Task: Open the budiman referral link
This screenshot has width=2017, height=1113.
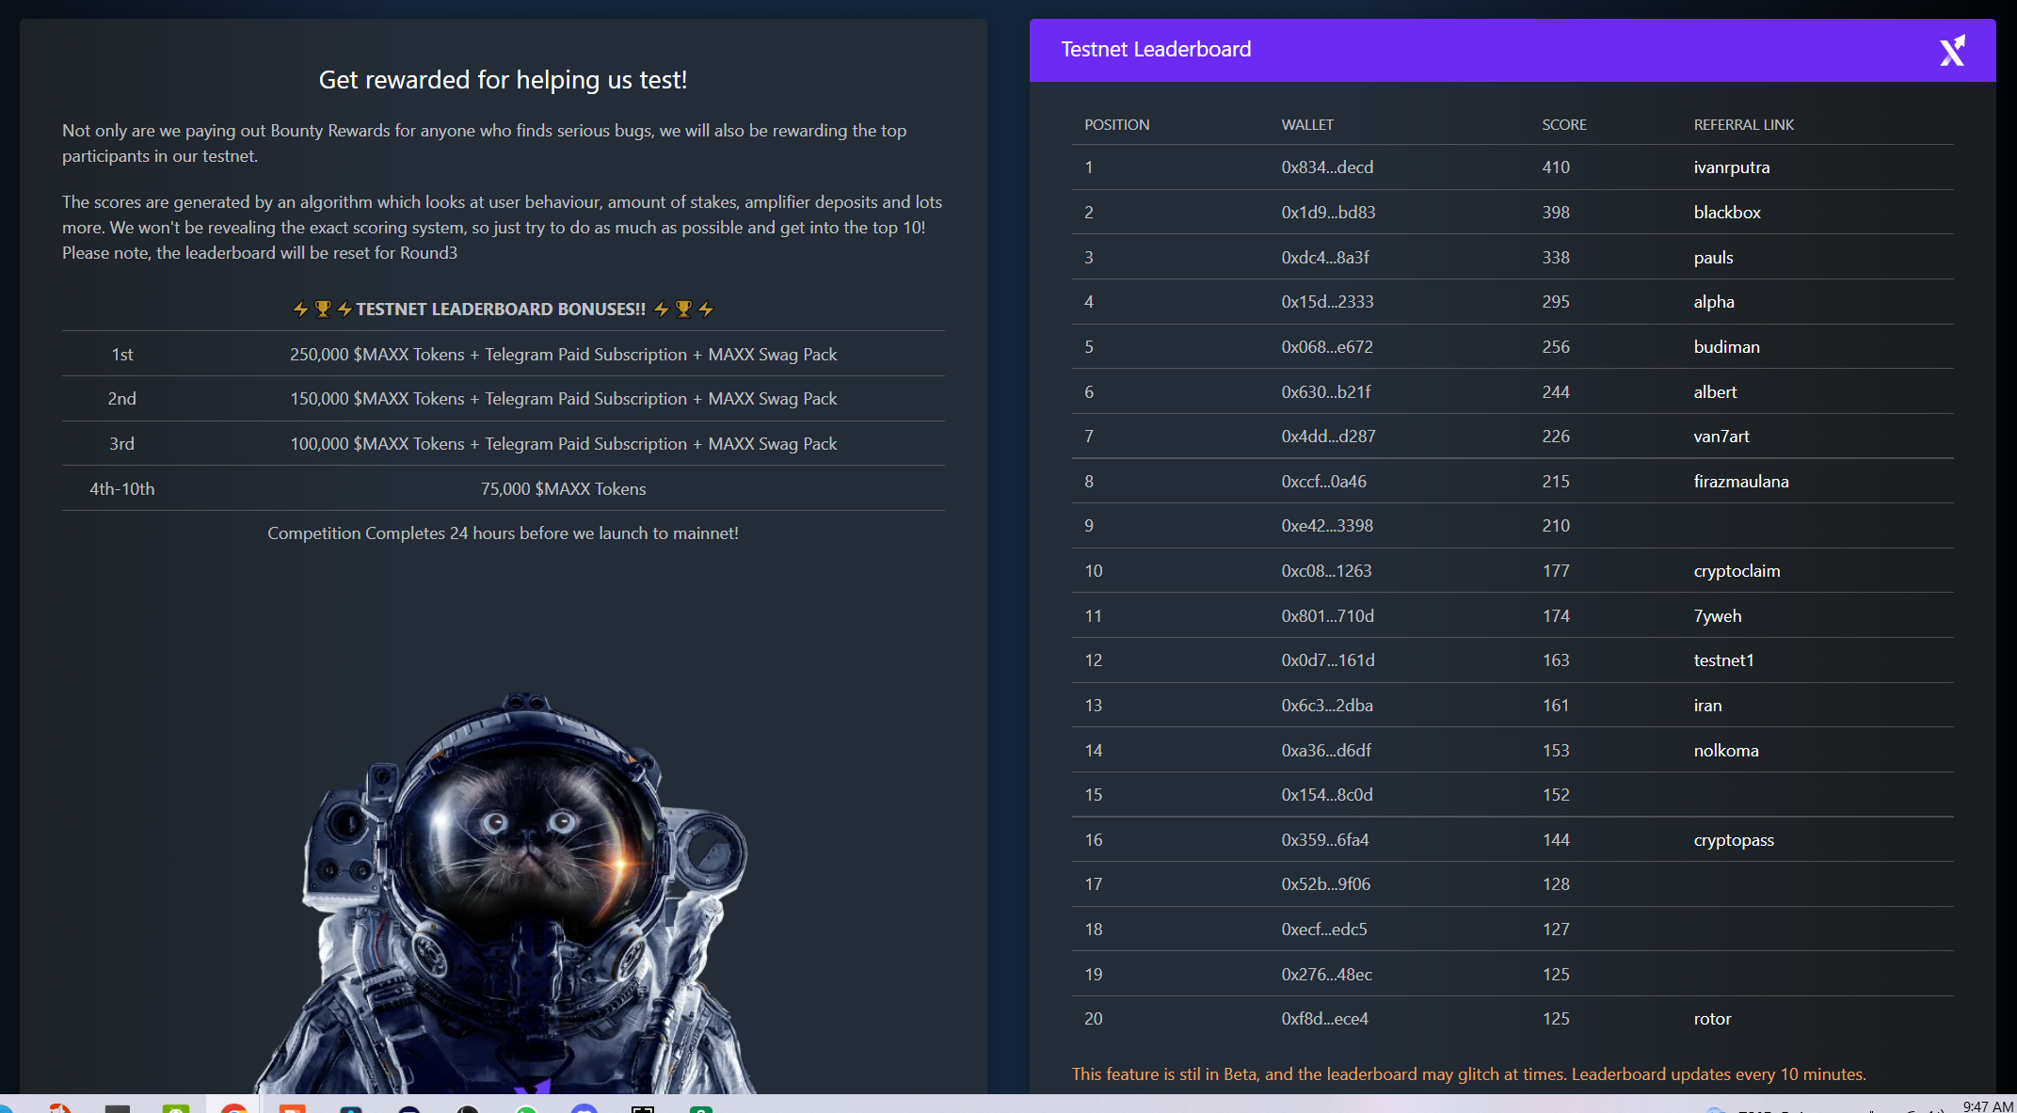Action: pyautogui.click(x=1726, y=347)
